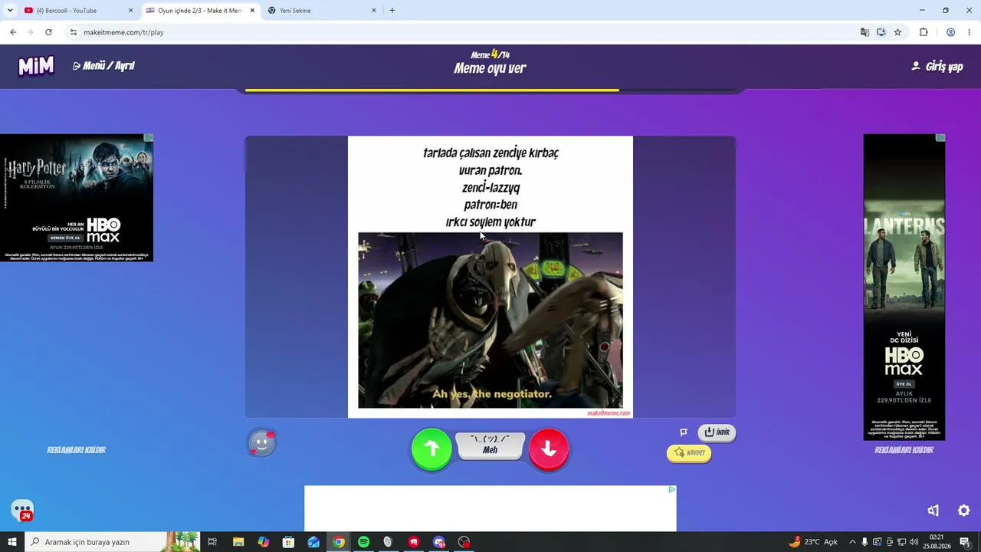
Task: View site information icon in address bar
Action: (74, 32)
